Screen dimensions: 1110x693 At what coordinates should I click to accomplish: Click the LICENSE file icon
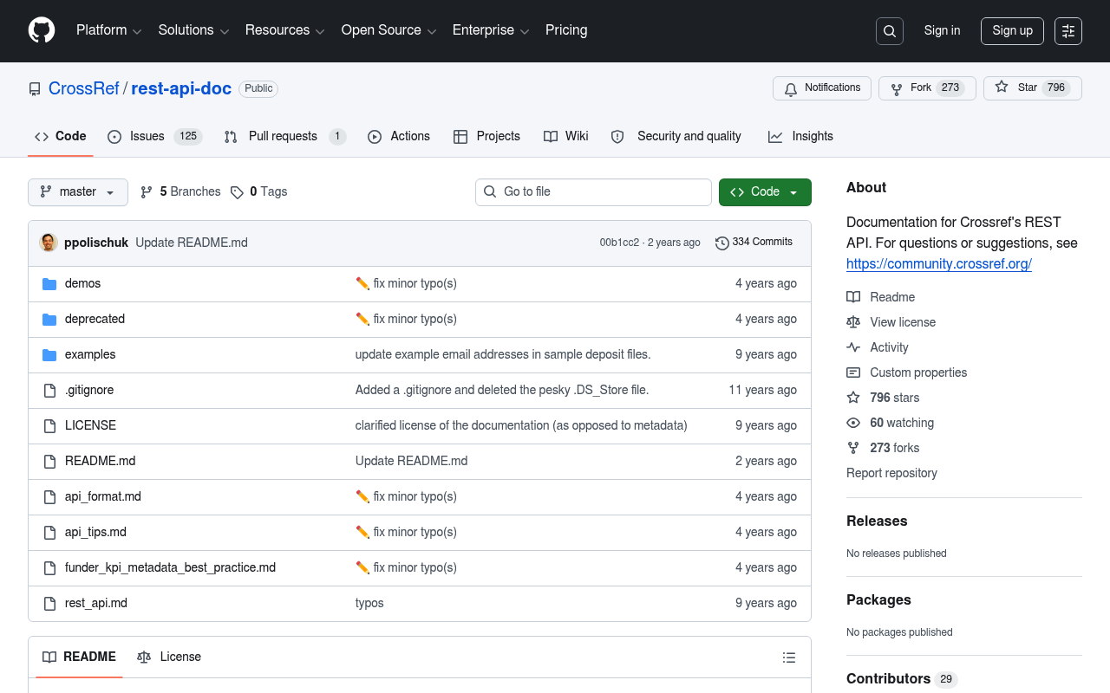[49, 426]
